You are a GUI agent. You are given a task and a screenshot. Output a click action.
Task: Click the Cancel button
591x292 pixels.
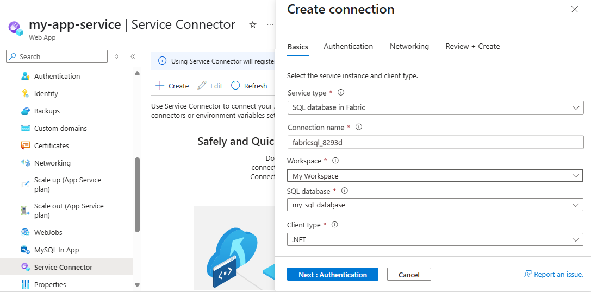tap(409, 274)
